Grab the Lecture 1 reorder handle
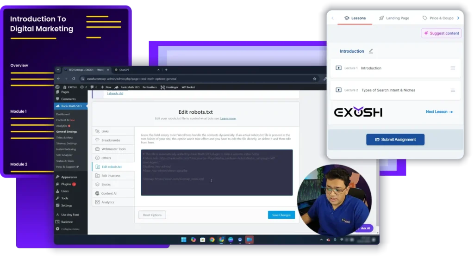474x258 pixels. (x=453, y=68)
